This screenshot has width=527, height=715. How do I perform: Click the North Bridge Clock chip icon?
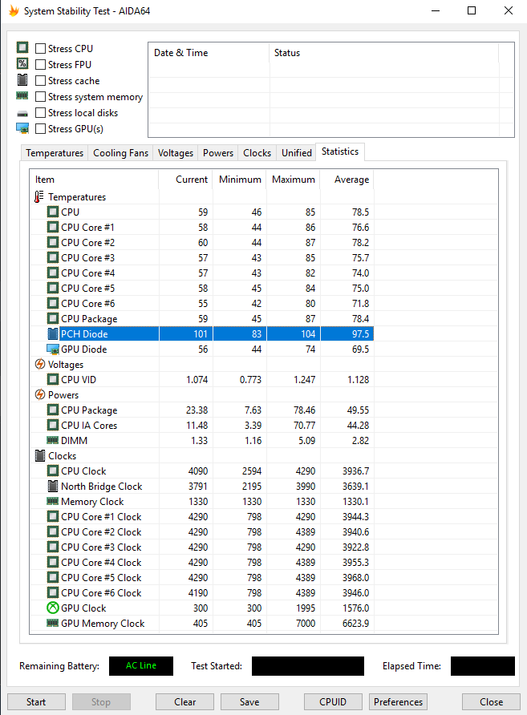pyautogui.click(x=53, y=486)
